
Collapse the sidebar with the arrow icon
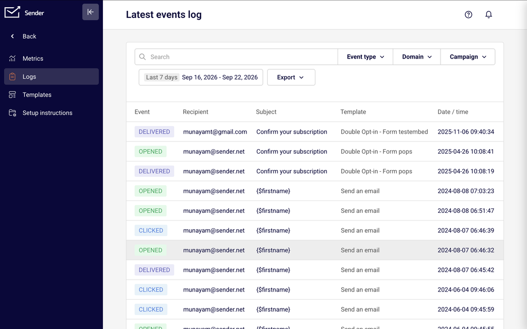[91, 12]
